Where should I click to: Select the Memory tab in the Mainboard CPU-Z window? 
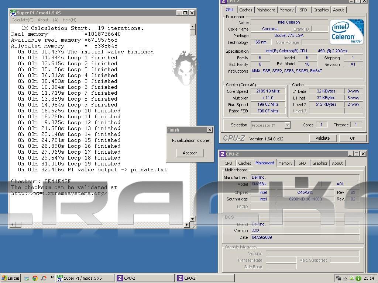pyautogui.click(x=285, y=163)
